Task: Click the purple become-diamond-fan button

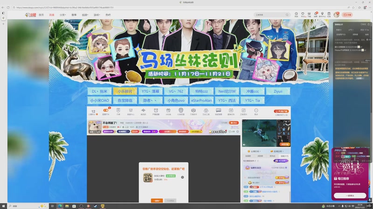Action: pyautogui.click(x=281, y=161)
